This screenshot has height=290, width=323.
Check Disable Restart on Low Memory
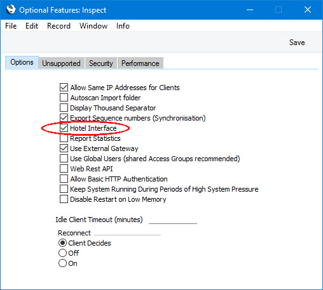point(64,199)
